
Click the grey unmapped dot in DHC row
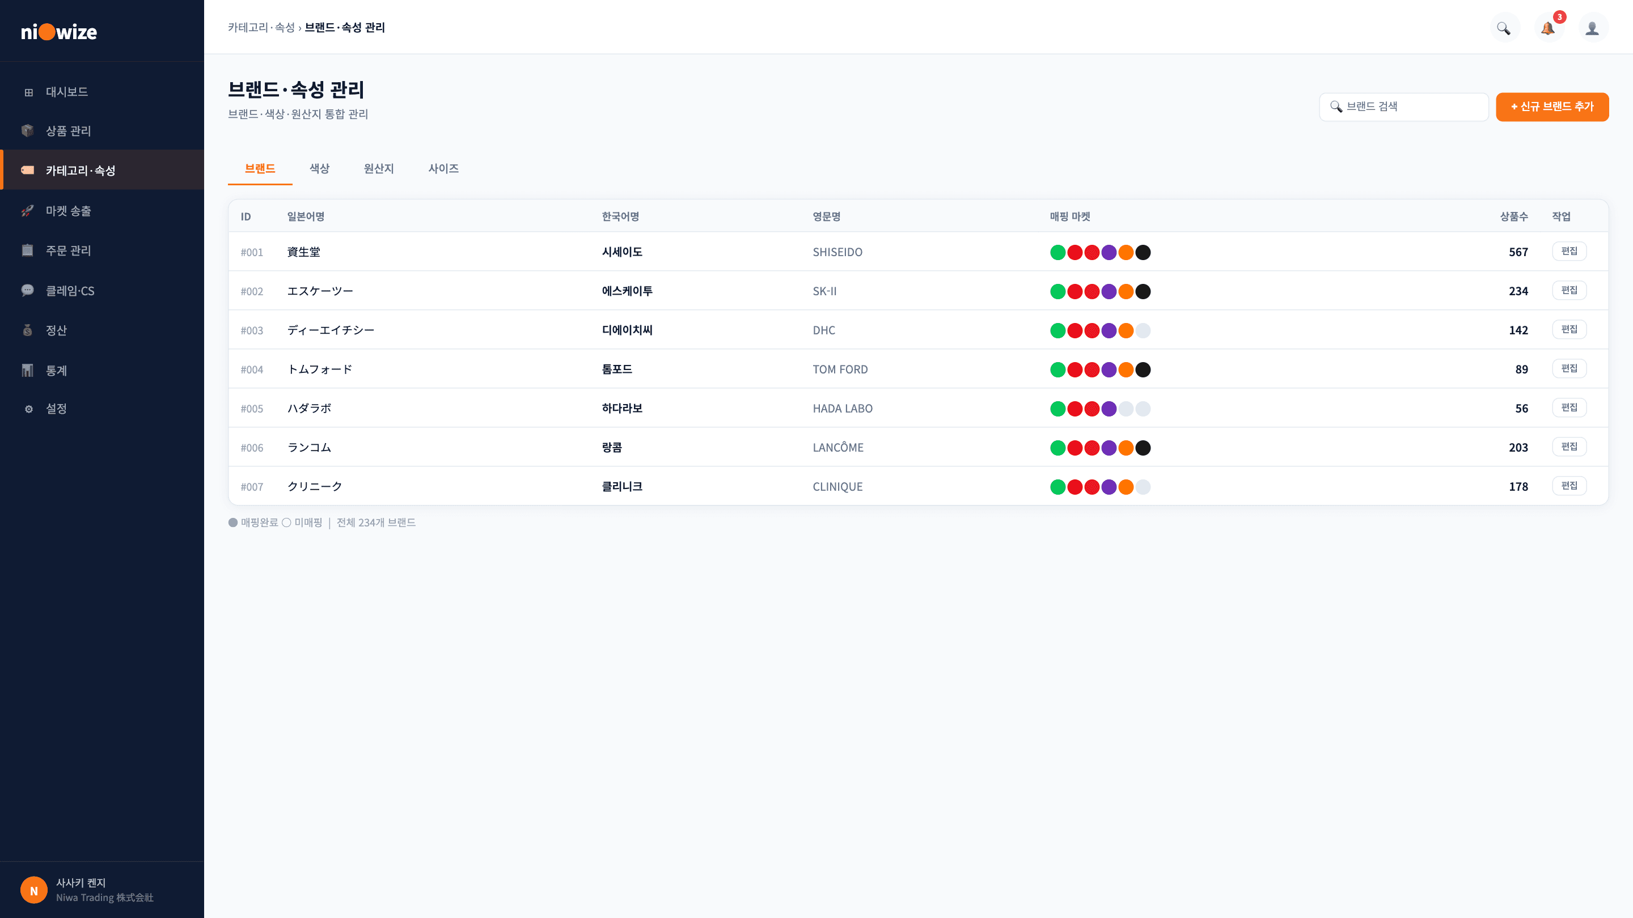click(x=1143, y=331)
